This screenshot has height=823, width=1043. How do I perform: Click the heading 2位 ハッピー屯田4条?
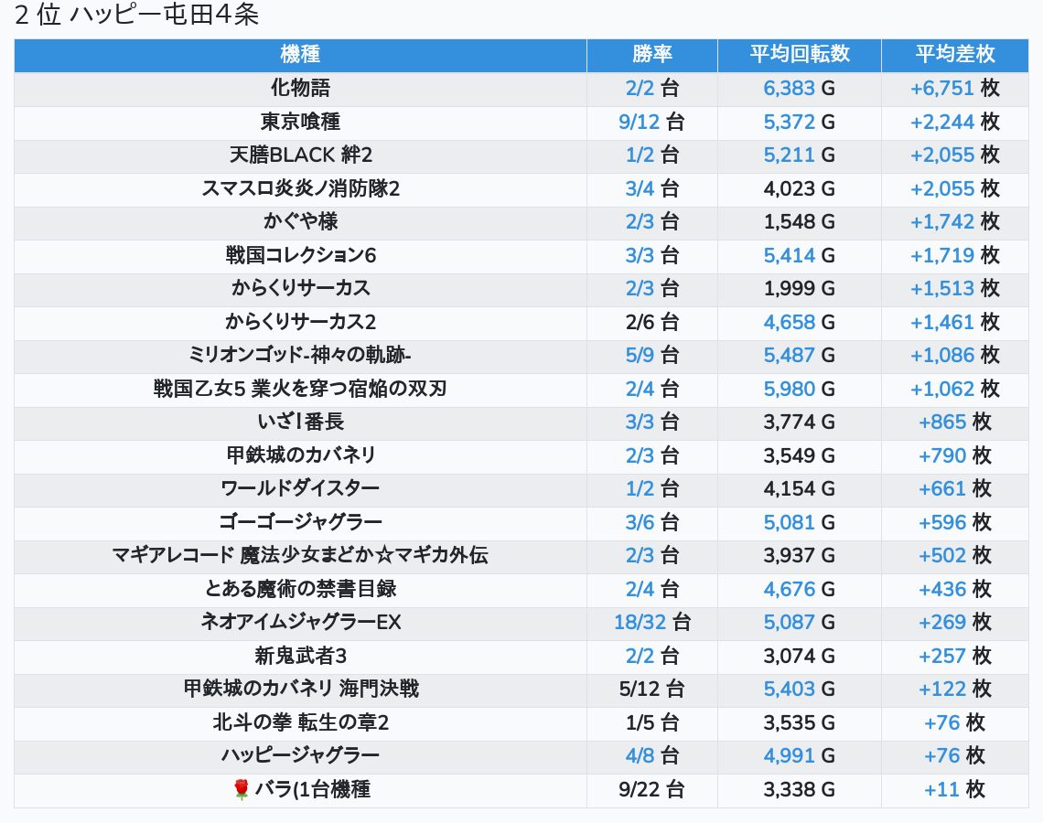coord(136,15)
